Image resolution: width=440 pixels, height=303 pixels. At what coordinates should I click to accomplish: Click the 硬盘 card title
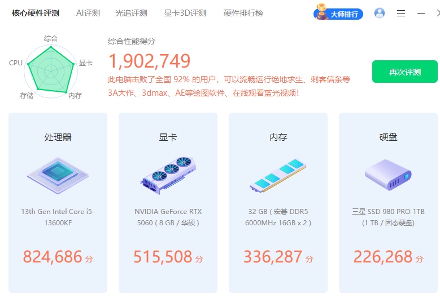(389, 137)
